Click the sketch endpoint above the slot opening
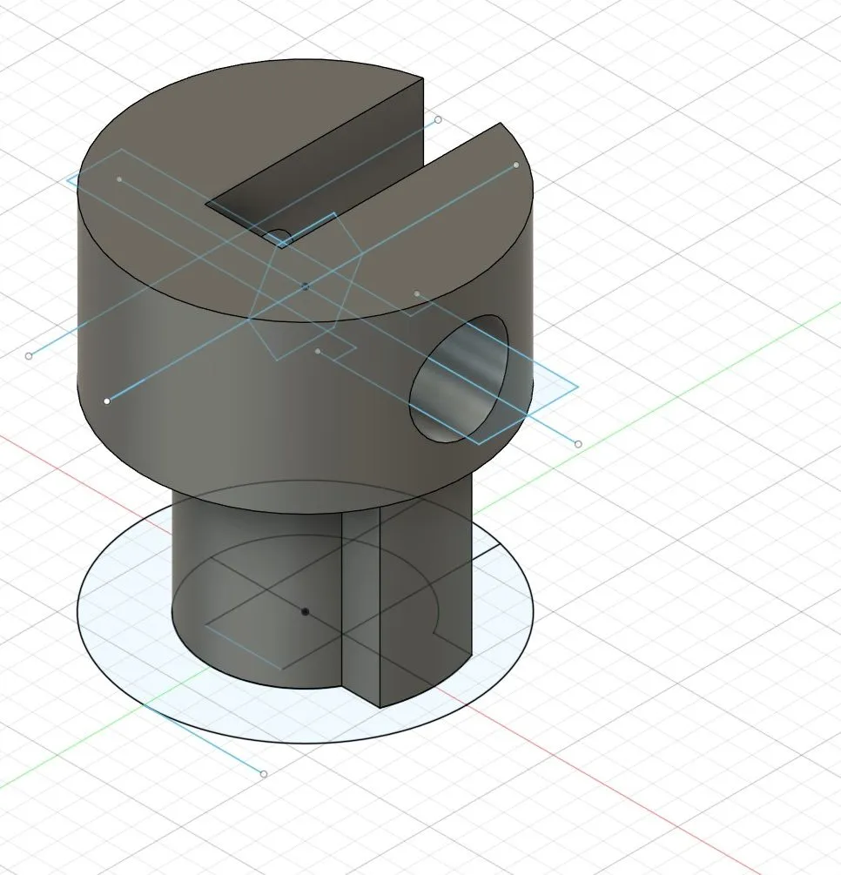 point(438,120)
